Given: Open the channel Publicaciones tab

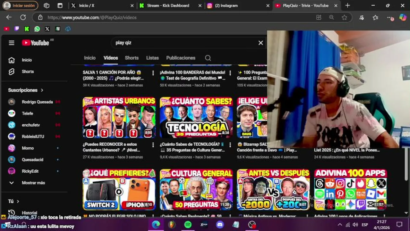Looking at the screenshot, I should click(181, 58).
